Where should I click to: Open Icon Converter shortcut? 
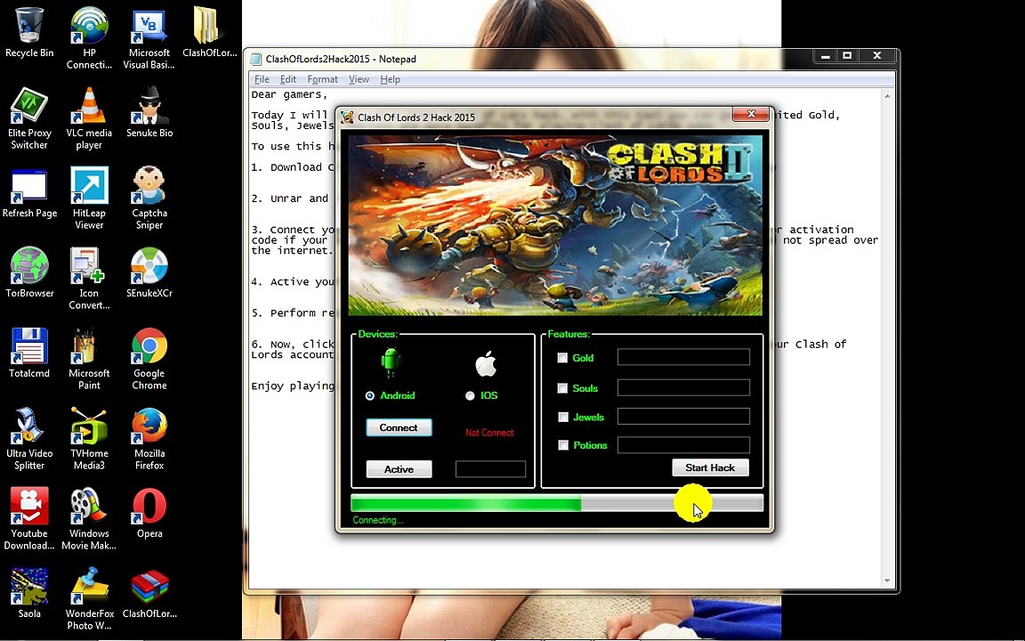click(x=89, y=279)
